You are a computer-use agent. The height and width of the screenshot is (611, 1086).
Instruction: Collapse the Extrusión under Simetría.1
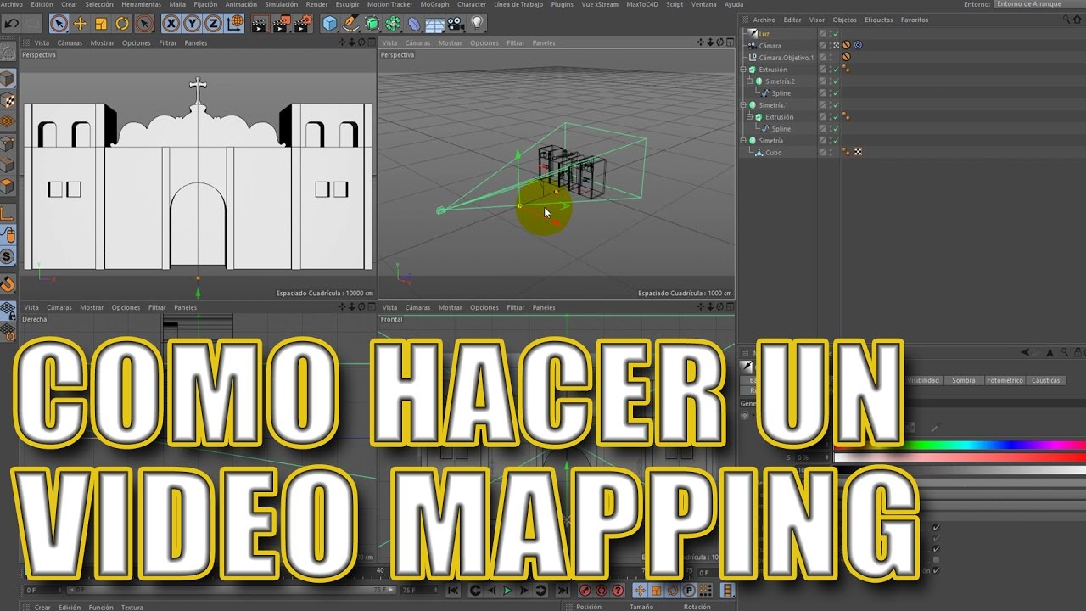(x=750, y=117)
